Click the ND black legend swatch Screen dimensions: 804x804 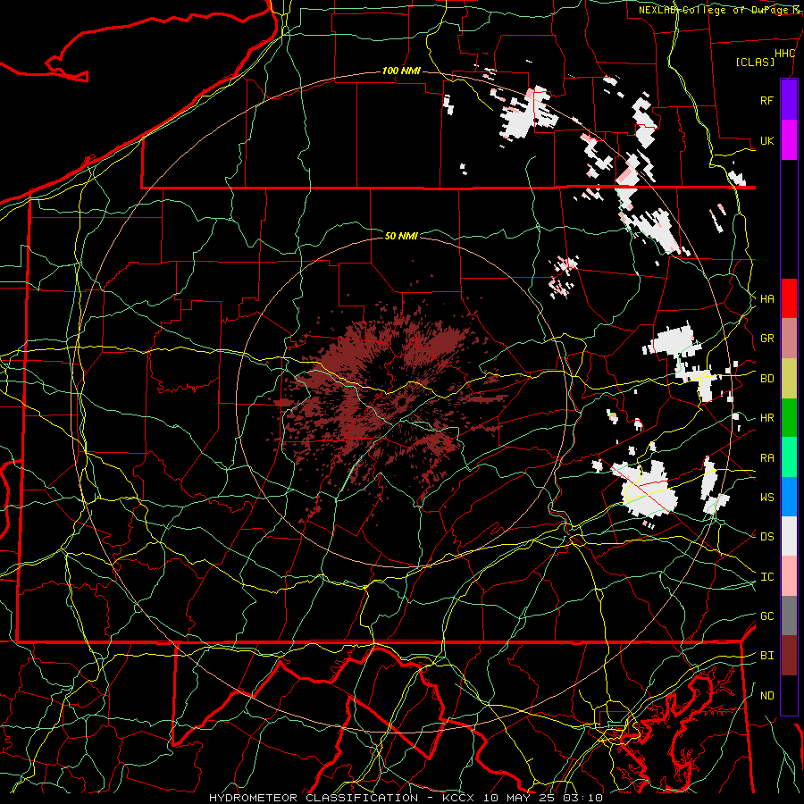pos(789,695)
